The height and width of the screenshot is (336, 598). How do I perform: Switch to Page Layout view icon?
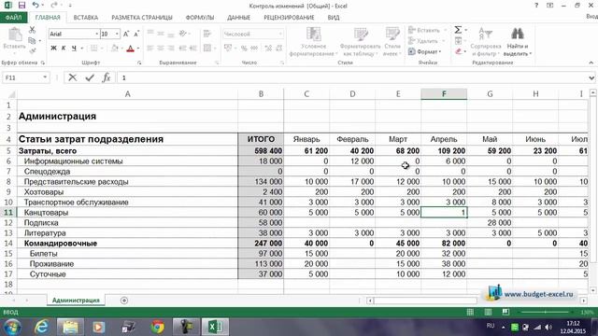(x=488, y=312)
